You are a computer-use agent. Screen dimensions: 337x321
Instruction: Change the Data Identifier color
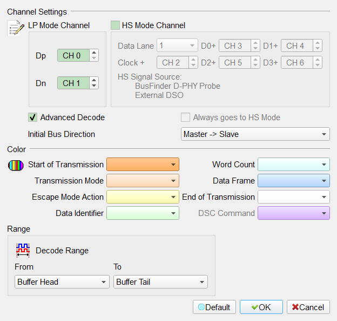click(143, 213)
